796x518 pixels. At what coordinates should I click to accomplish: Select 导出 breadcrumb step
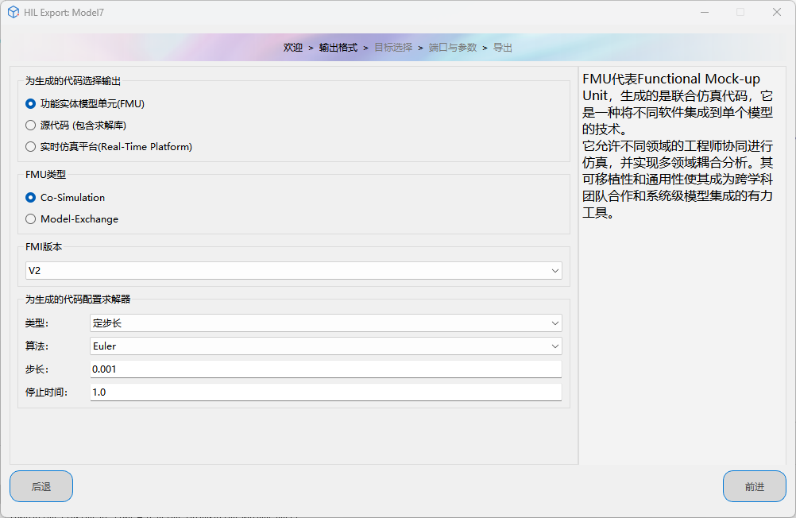click(503, 48)
